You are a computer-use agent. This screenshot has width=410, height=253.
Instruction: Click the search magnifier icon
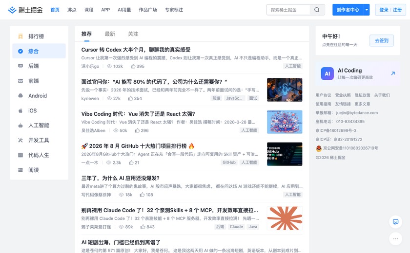click(x=317, y=10)
